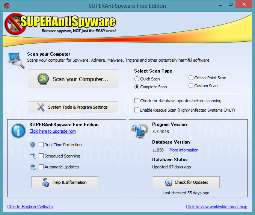The width and height of the screenshot is (255, 215).
Task: Click the title bar app icon
Action: coord(7,6)
